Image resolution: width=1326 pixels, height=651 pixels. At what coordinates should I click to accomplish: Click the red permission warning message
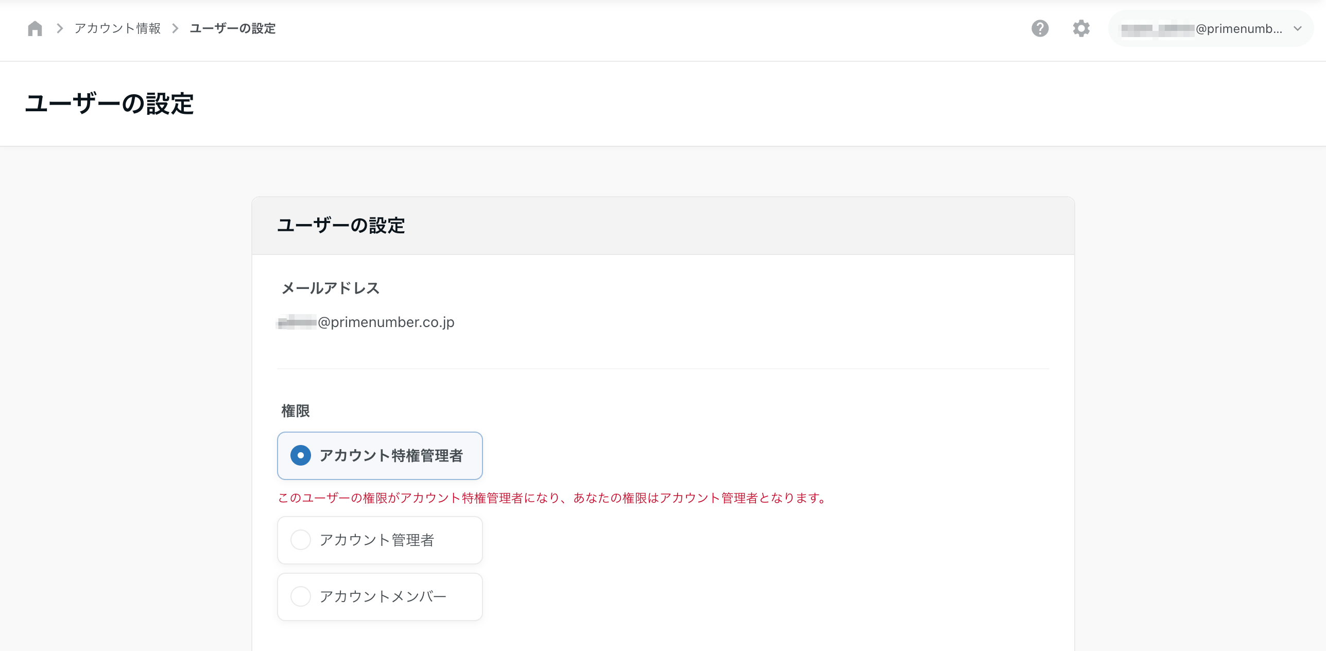click(x=553, y=498)
